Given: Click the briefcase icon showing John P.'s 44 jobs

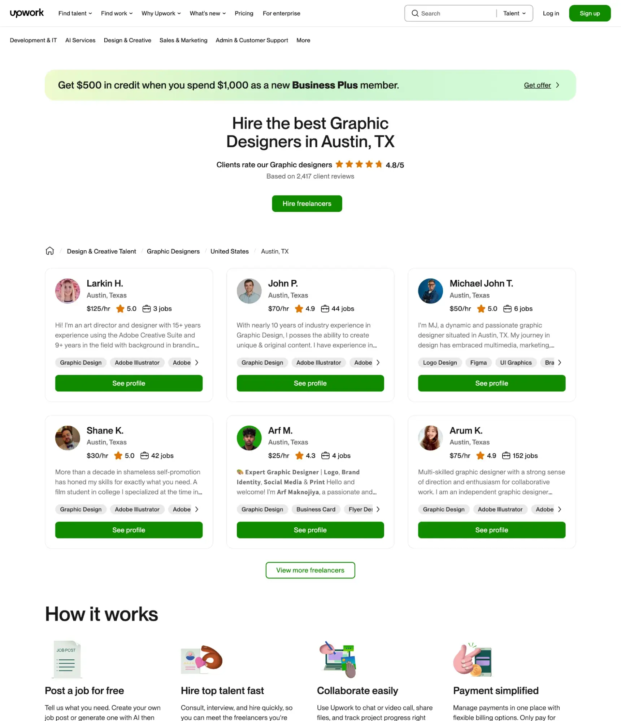Looking at the screenshot, I should coord(326,309).
